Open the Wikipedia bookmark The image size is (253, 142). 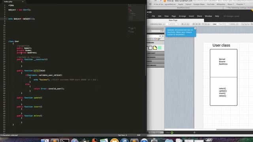pyautogui.click(x=221, y=4)
